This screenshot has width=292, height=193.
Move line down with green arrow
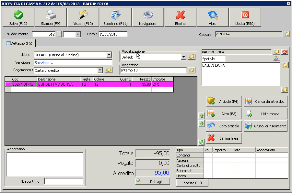point(202,123)
